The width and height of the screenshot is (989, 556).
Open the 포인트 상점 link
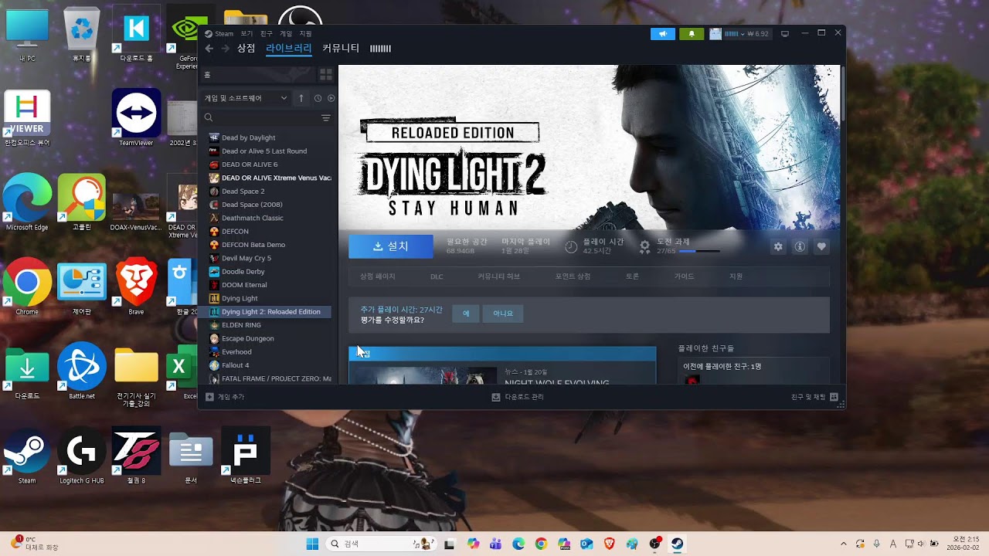coord(573,276)
